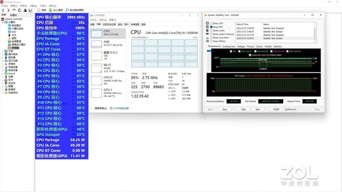Switch to the Statistics tab

(x=277, y=46)
